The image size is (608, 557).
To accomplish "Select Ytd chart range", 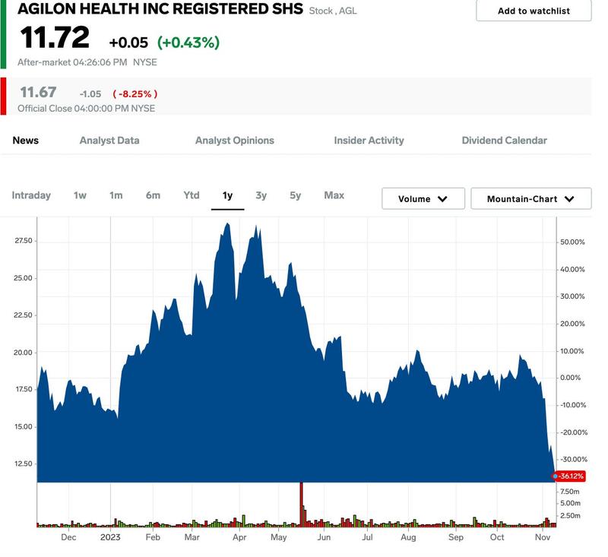I will coord(192,195).
